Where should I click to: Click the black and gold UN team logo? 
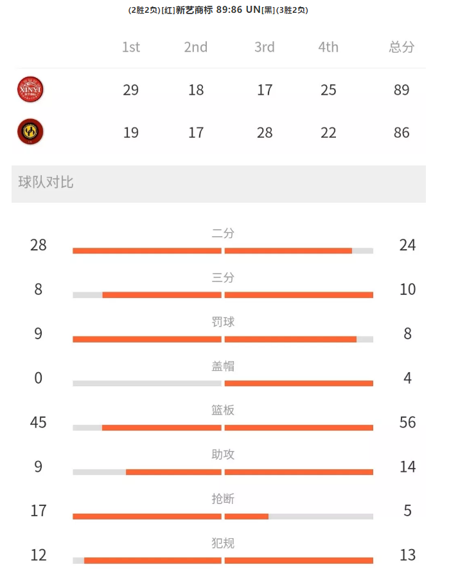31,131
